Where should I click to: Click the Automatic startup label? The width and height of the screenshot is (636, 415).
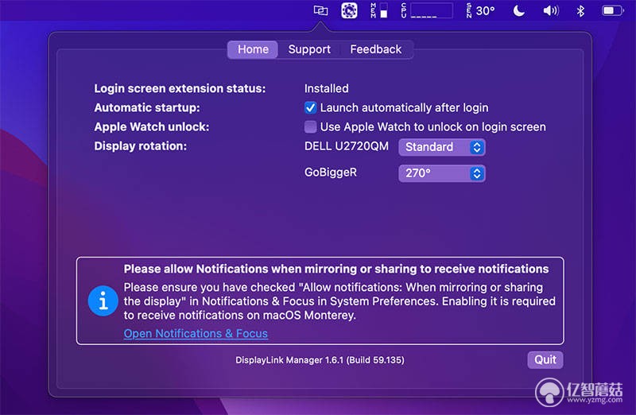point(147,108)
